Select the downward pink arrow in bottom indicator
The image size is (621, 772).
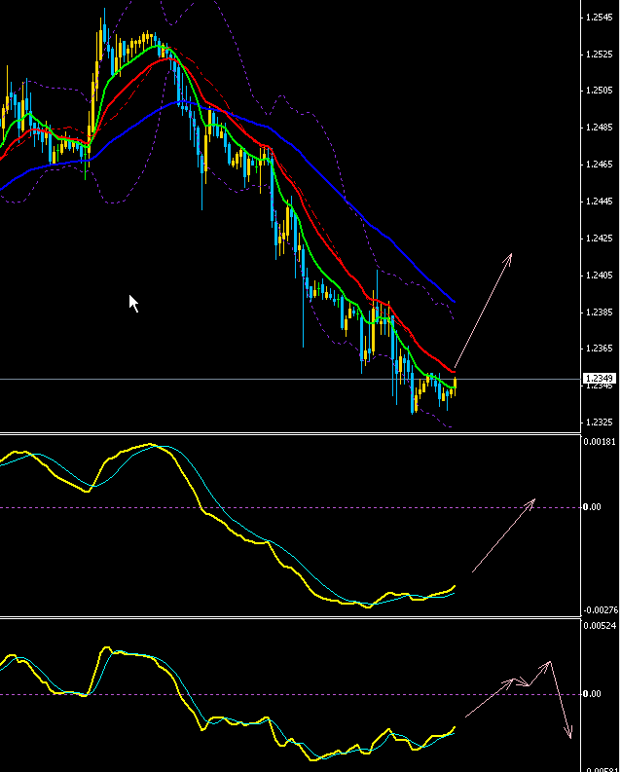pyautogui.click(x=560, y=699)
